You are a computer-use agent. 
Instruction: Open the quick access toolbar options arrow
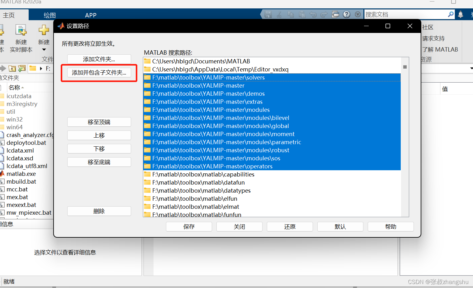(x=358, y=14)
